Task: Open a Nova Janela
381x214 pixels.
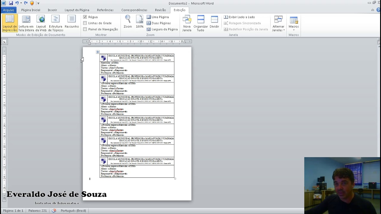Action: [x=187, y=23]
